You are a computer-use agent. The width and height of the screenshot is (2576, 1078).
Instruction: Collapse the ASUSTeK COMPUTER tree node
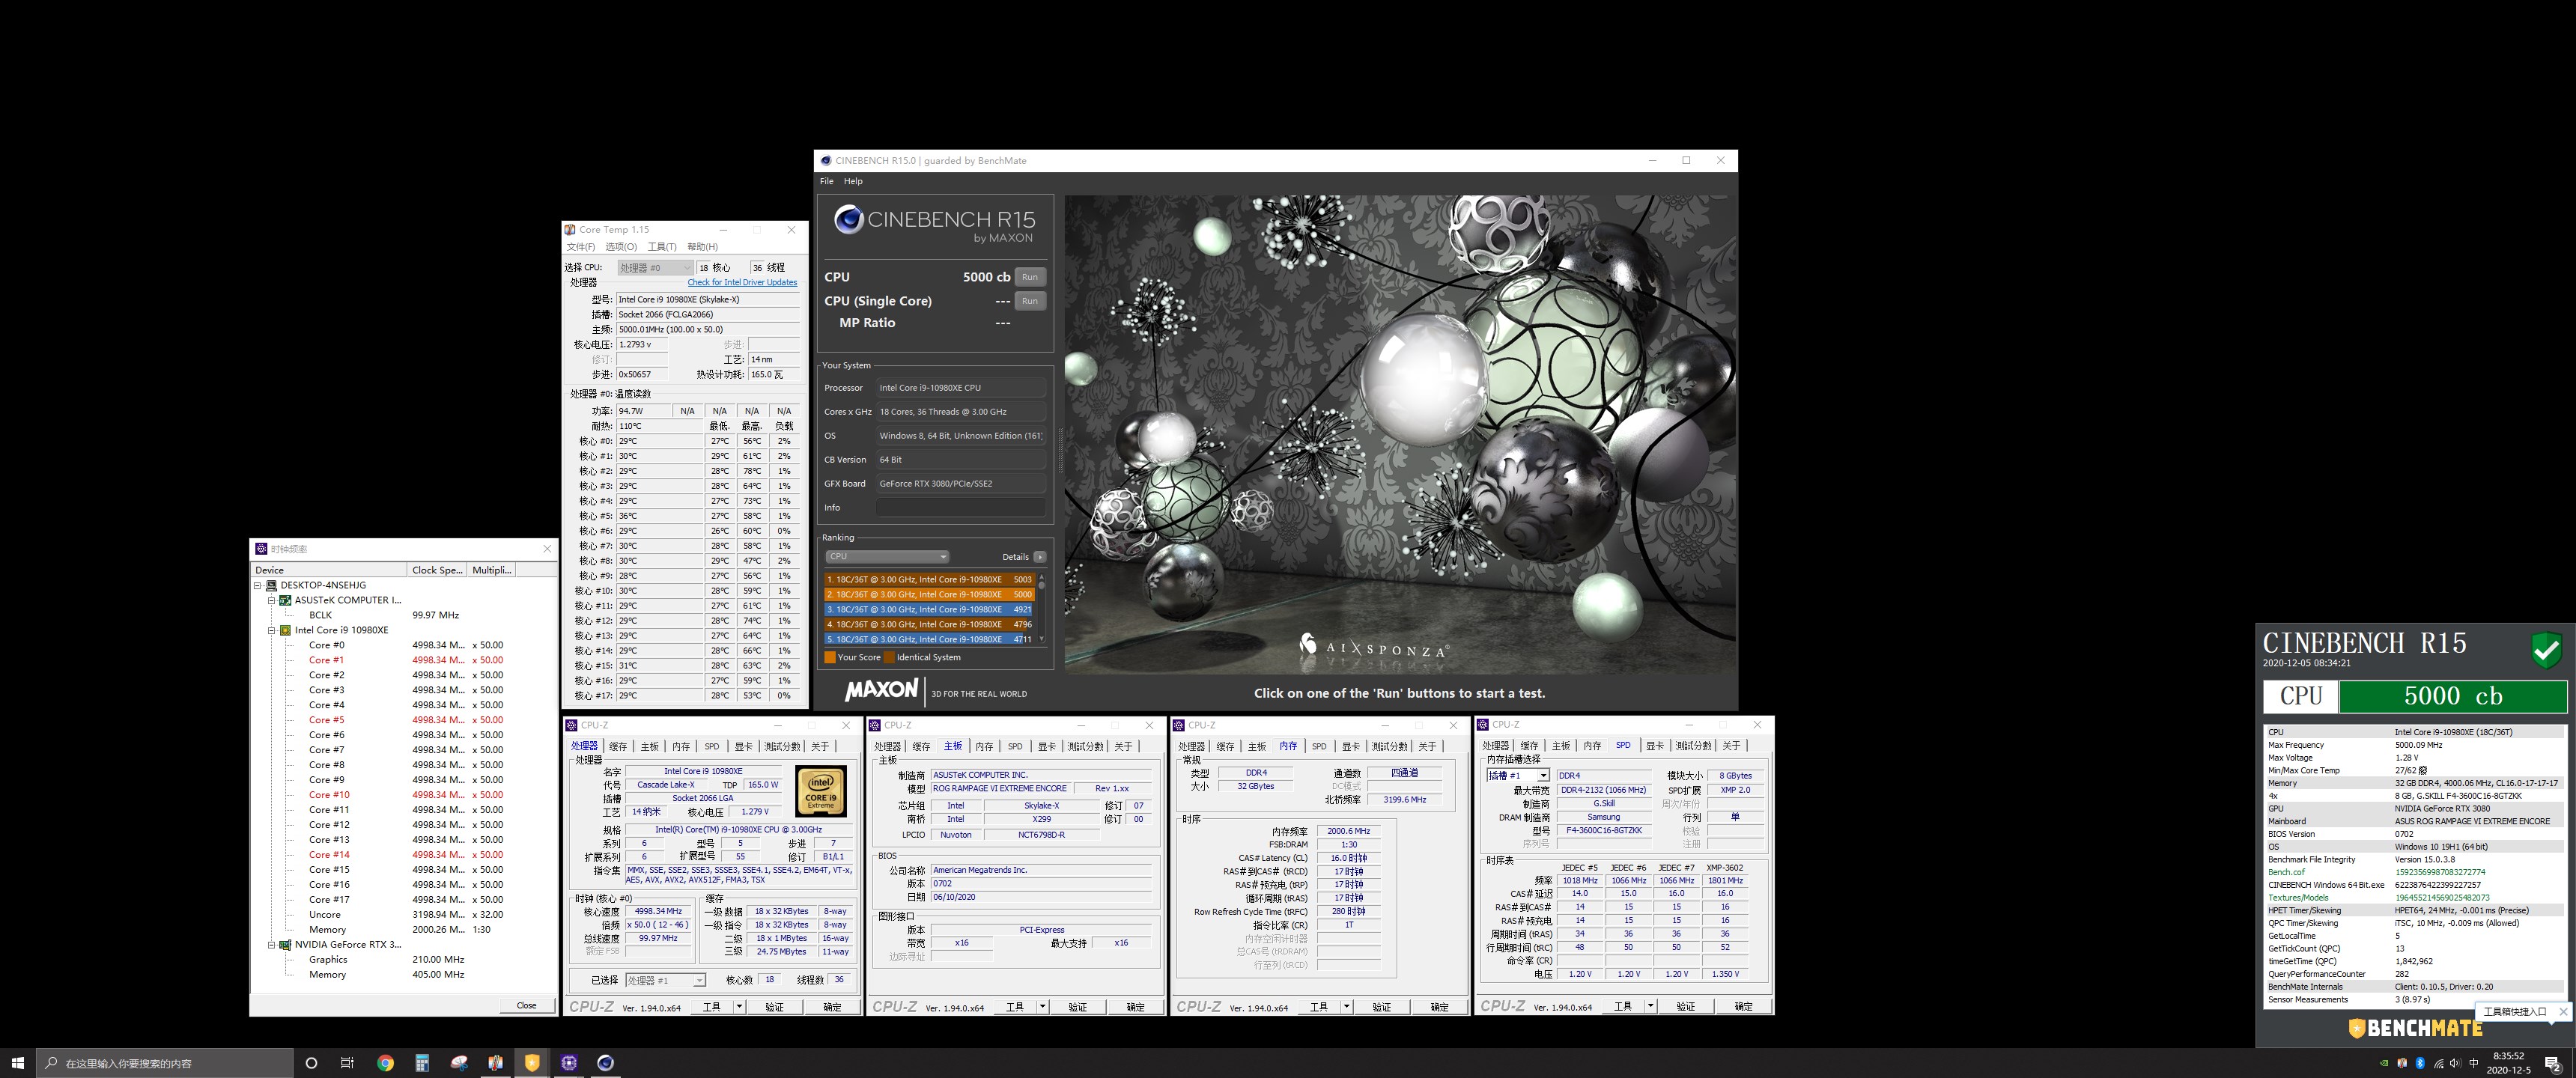tap(271, 600)
